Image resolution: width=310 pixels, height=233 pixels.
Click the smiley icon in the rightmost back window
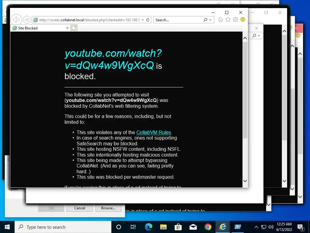coord(298,35)
